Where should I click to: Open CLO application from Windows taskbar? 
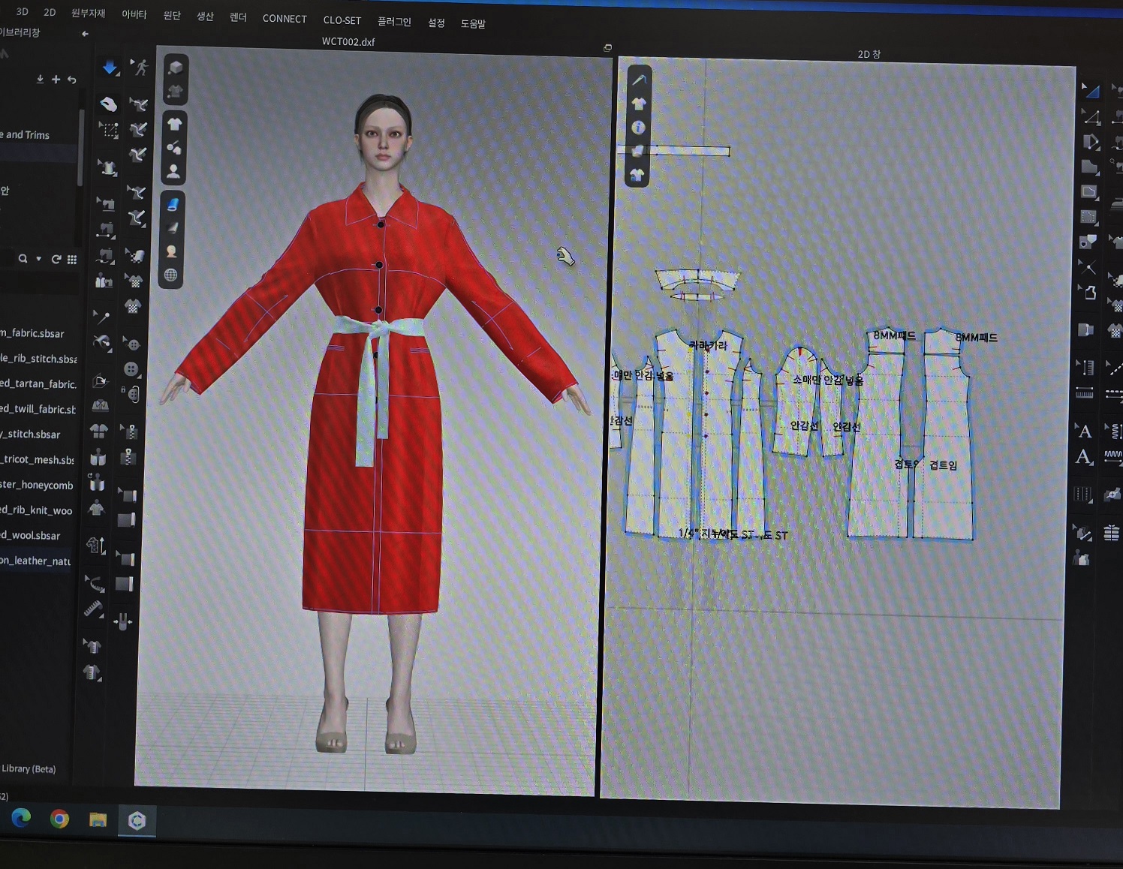click(137, 820)
